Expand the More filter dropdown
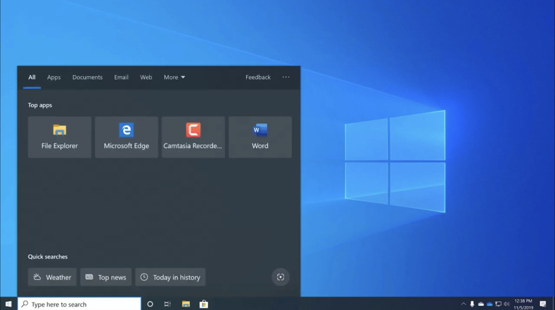This screenshot has height=310, width=555. point(174,77)
